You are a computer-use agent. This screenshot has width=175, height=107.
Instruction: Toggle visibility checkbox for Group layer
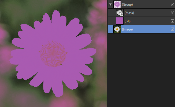(x=172, y=4)
